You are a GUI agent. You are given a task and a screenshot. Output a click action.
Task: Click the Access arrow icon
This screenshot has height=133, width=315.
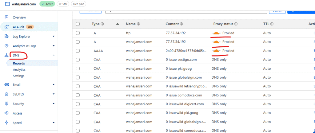[6, 113]
